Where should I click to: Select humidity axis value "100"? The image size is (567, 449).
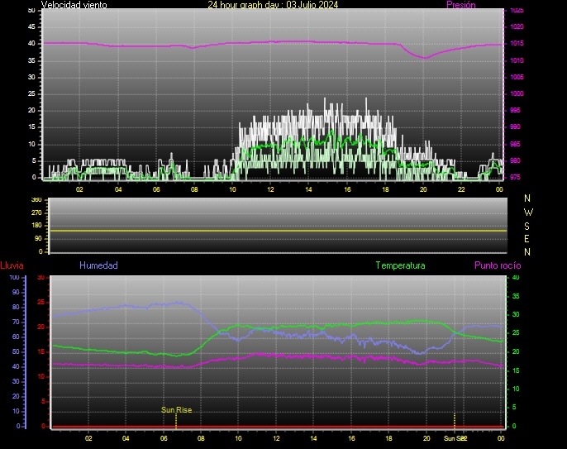(x=15, y=278)
